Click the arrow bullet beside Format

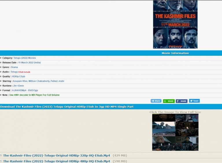pos(1,90)
